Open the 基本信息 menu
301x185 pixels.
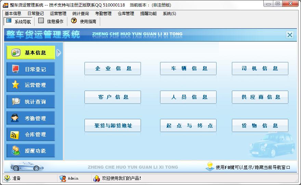click(13, 14)
